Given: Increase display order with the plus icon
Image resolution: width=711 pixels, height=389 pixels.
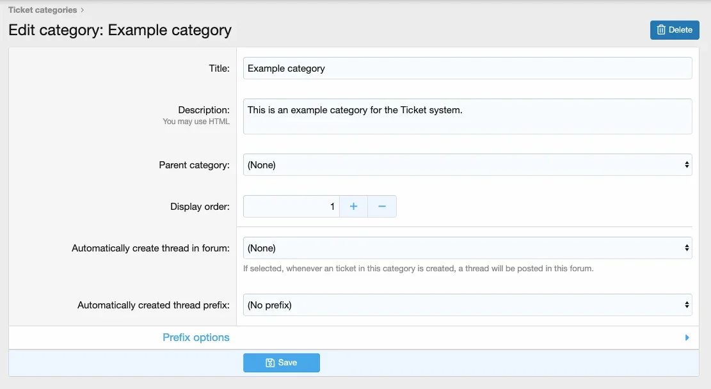Looking at the screenshot, I should 353,207.
